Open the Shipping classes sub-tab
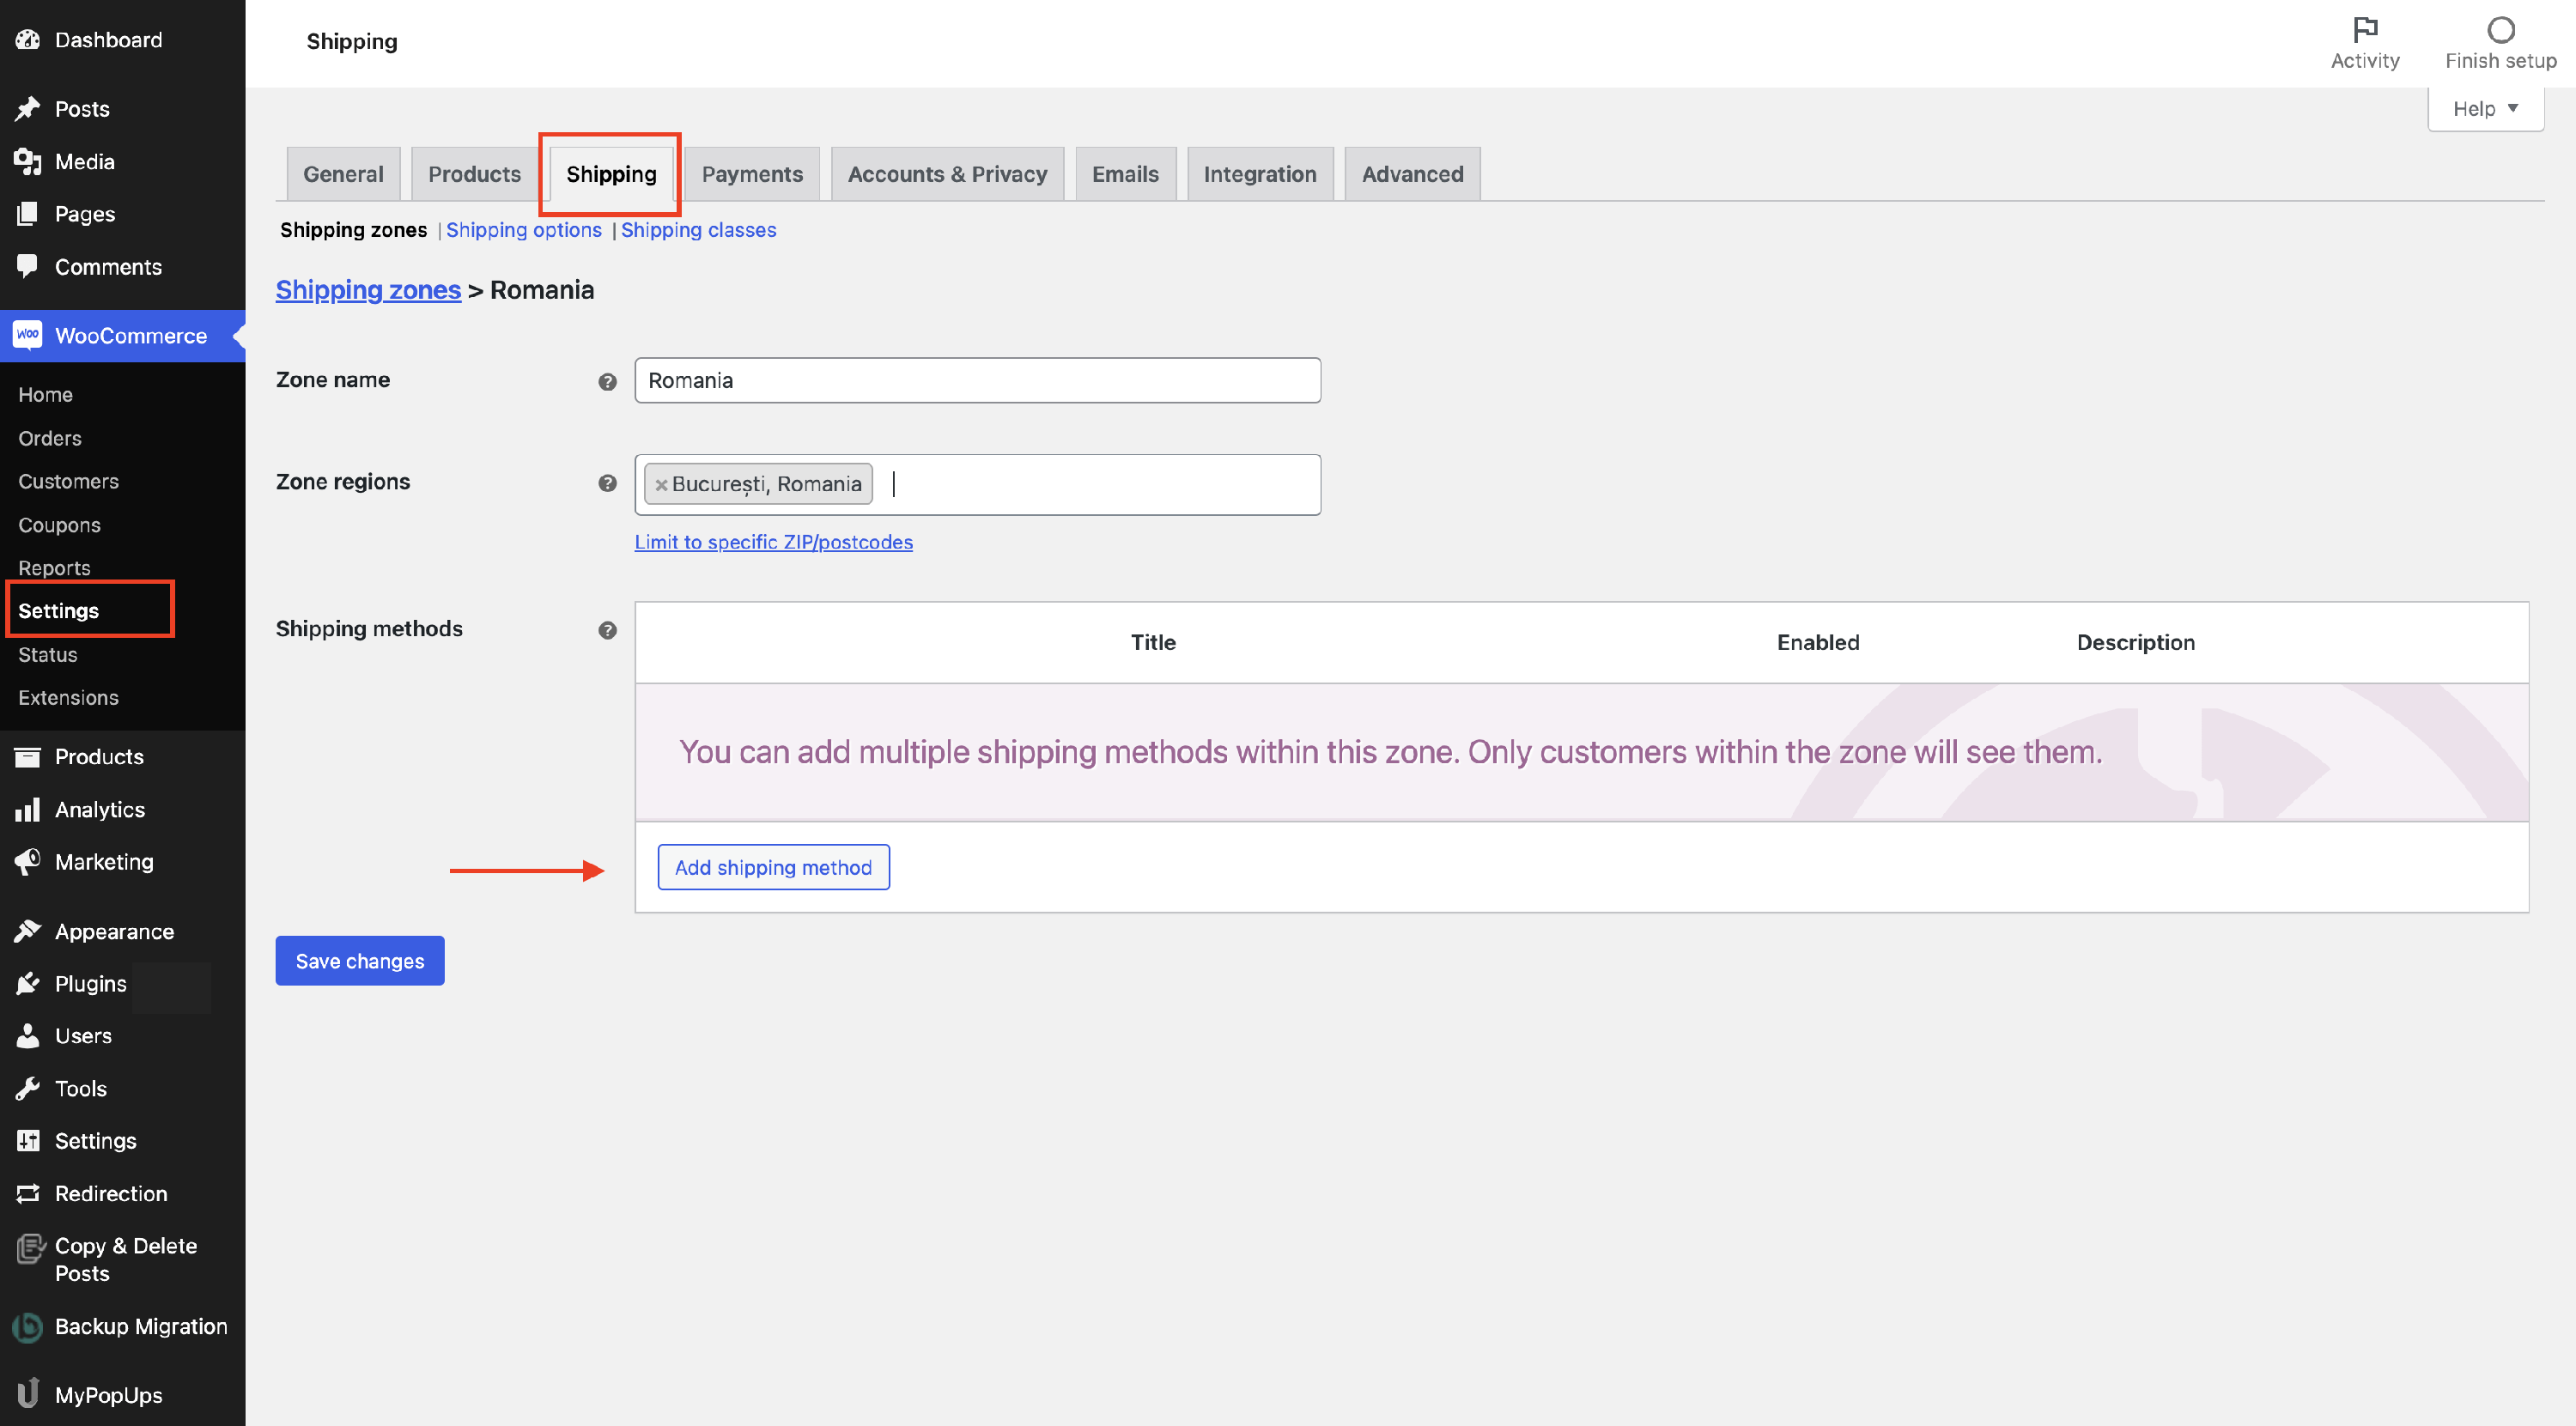The image size is (2576, 1426). [698, 230]
